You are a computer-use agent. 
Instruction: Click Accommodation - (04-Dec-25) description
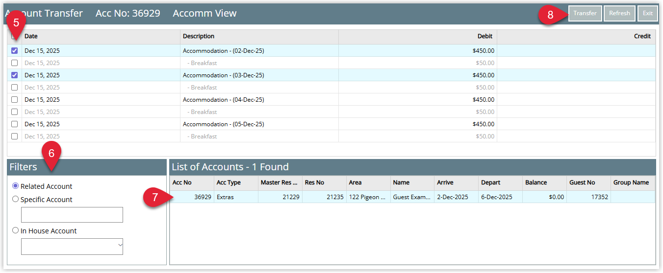point(223,99)
